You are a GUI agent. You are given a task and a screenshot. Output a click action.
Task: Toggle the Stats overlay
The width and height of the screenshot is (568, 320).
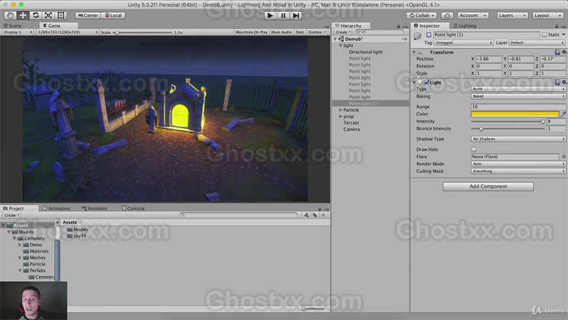tap(300, 32)
